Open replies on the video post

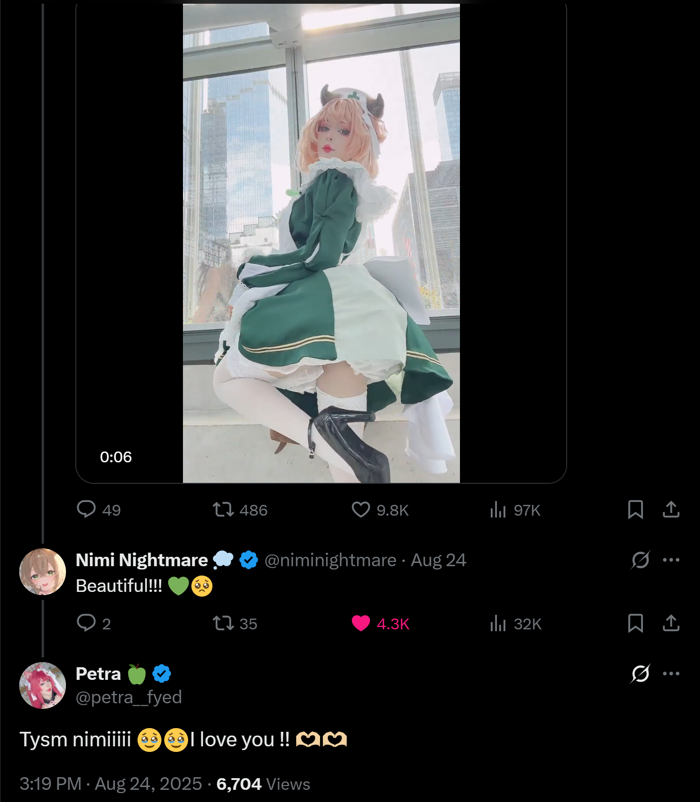(x=99, y=510)
